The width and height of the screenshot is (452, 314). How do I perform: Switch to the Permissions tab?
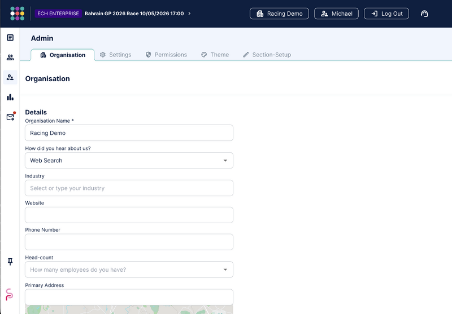tap(166, 55)
